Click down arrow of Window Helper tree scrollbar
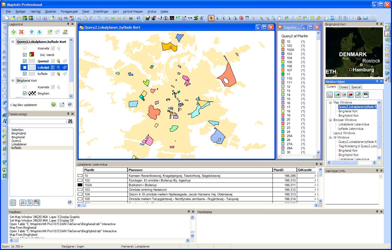 point(379,158)
